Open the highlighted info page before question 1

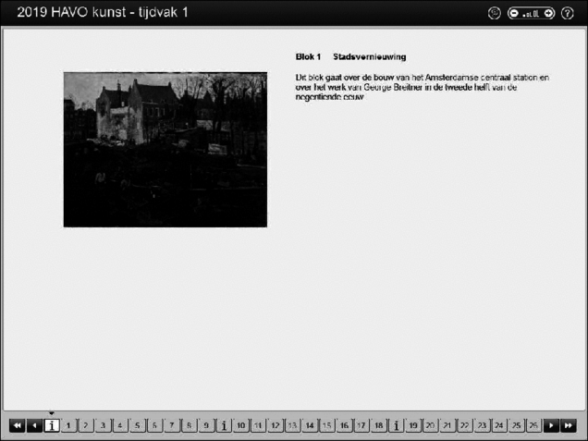[x=52, y=425]
